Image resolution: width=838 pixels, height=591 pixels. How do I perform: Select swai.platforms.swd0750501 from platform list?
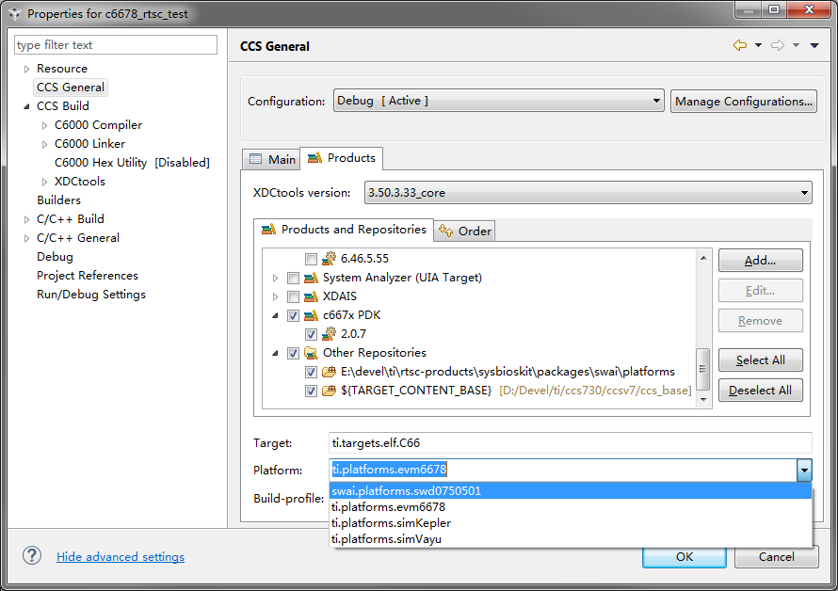(407, 490)
